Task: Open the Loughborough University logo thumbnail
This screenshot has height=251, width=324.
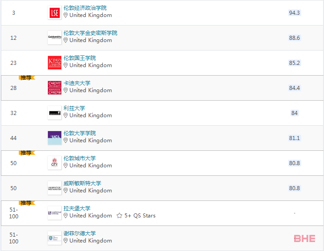Action: point(55,213)
